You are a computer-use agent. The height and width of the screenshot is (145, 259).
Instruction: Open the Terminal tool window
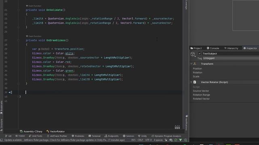(x=94, y=136)
